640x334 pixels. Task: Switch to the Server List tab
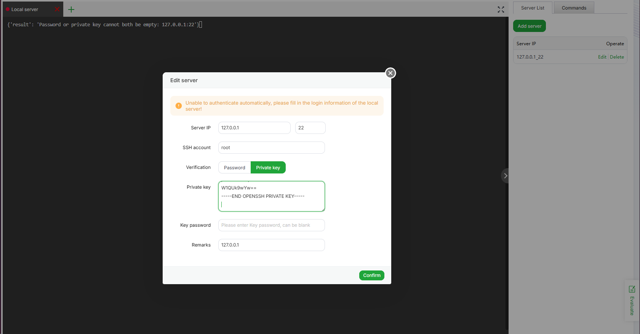pyautogui.click(x=532, y=8)
